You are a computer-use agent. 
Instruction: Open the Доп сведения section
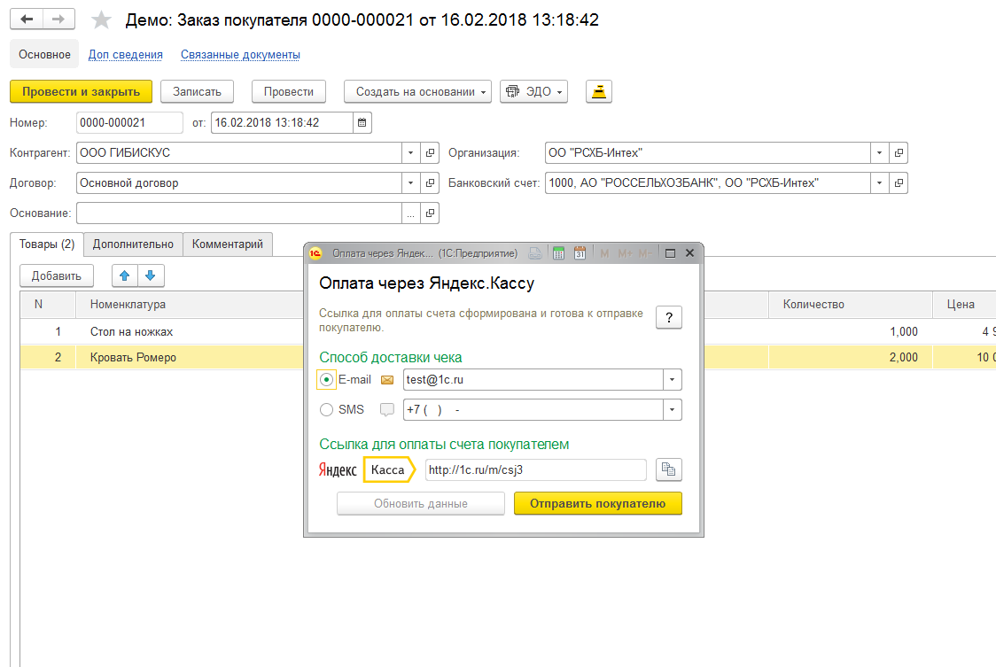tap(125, 55)
